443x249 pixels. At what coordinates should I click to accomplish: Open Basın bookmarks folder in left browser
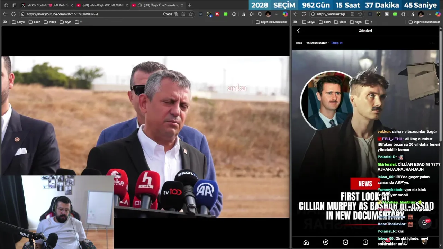(34, 22)
